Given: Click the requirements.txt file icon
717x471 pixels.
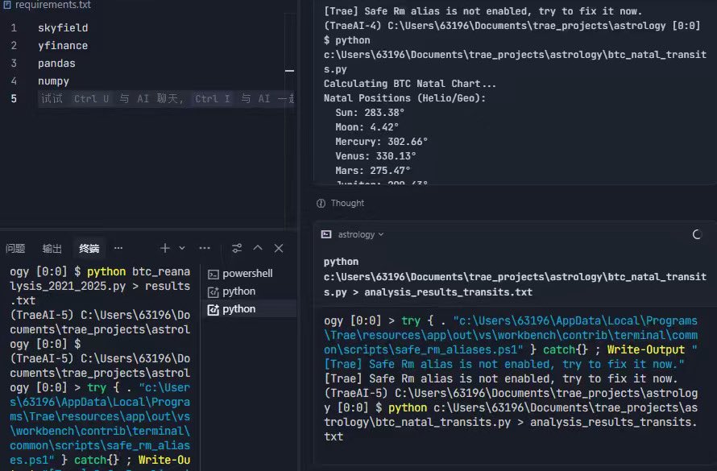Looking at the screenshot, I should point(7,5).
